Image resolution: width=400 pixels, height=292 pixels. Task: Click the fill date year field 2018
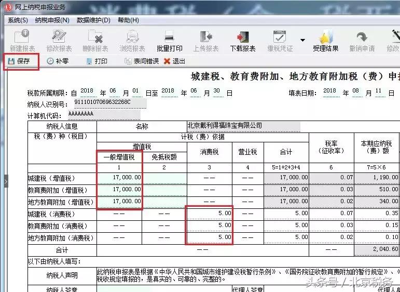pos(331,92)
